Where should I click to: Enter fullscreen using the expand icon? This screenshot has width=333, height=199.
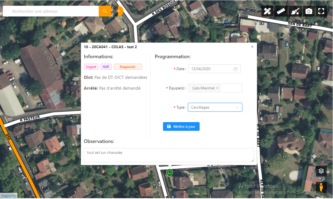pyautogui.click(x=321, y=11)
